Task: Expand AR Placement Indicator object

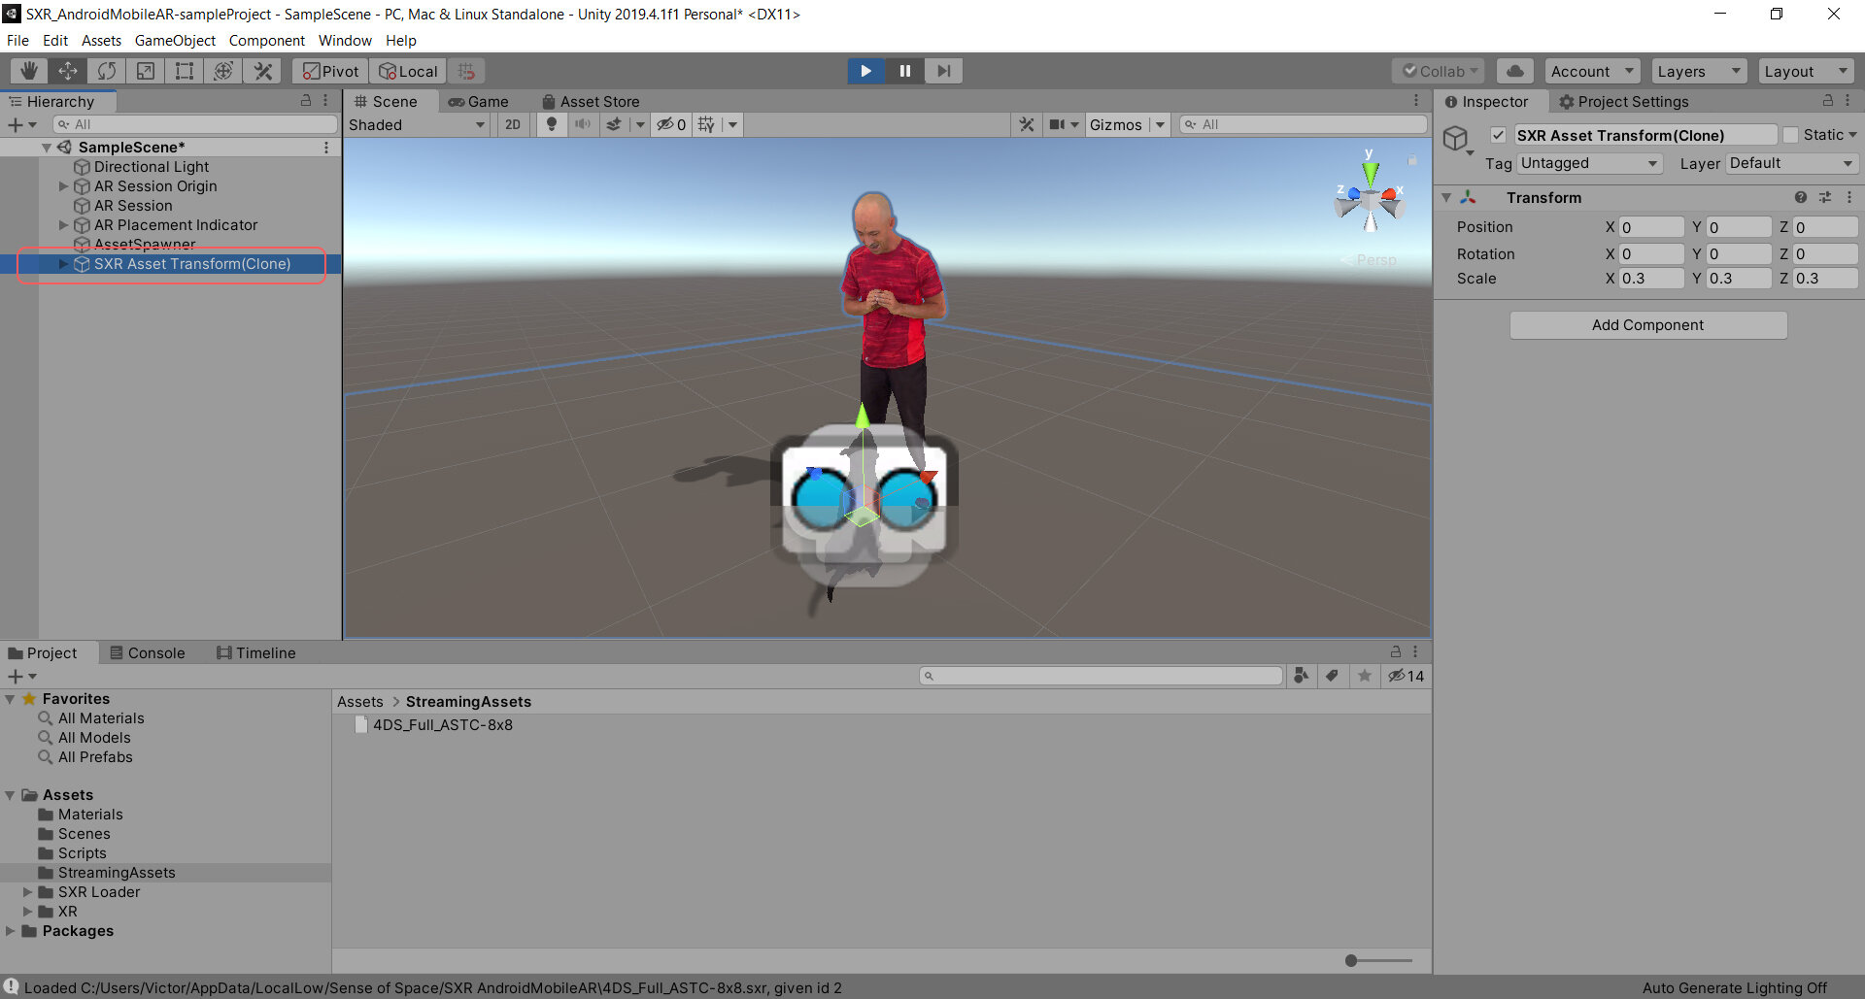Action: coord(64,225)
